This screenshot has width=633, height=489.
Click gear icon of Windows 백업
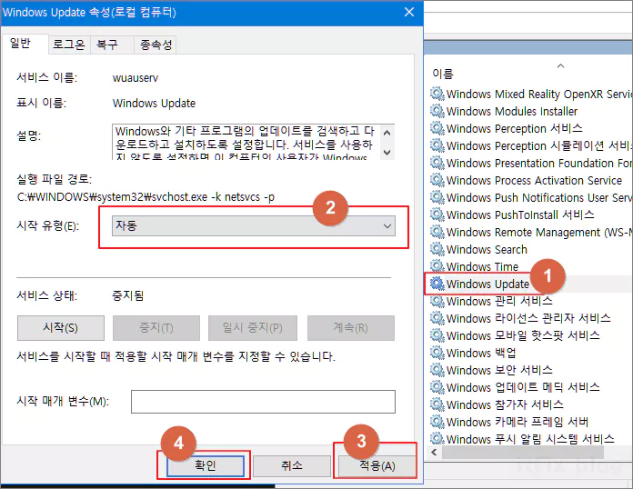pos(437,353)
